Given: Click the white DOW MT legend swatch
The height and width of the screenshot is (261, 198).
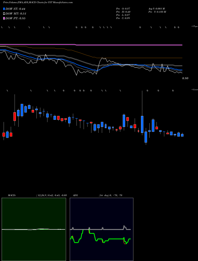Looking at the screenshot, I should point(4,14).
